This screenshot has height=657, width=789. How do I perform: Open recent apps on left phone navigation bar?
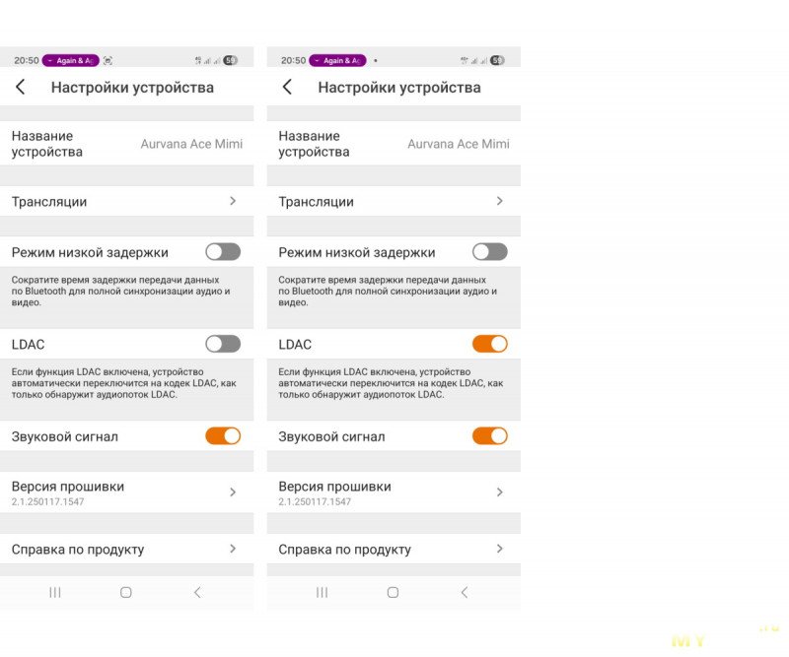click(x=55, y=593)
